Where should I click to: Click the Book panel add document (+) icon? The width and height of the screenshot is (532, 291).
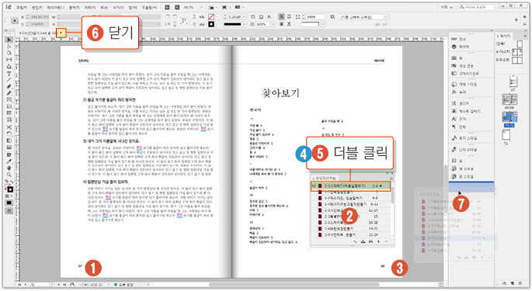(x=379, y=241)
